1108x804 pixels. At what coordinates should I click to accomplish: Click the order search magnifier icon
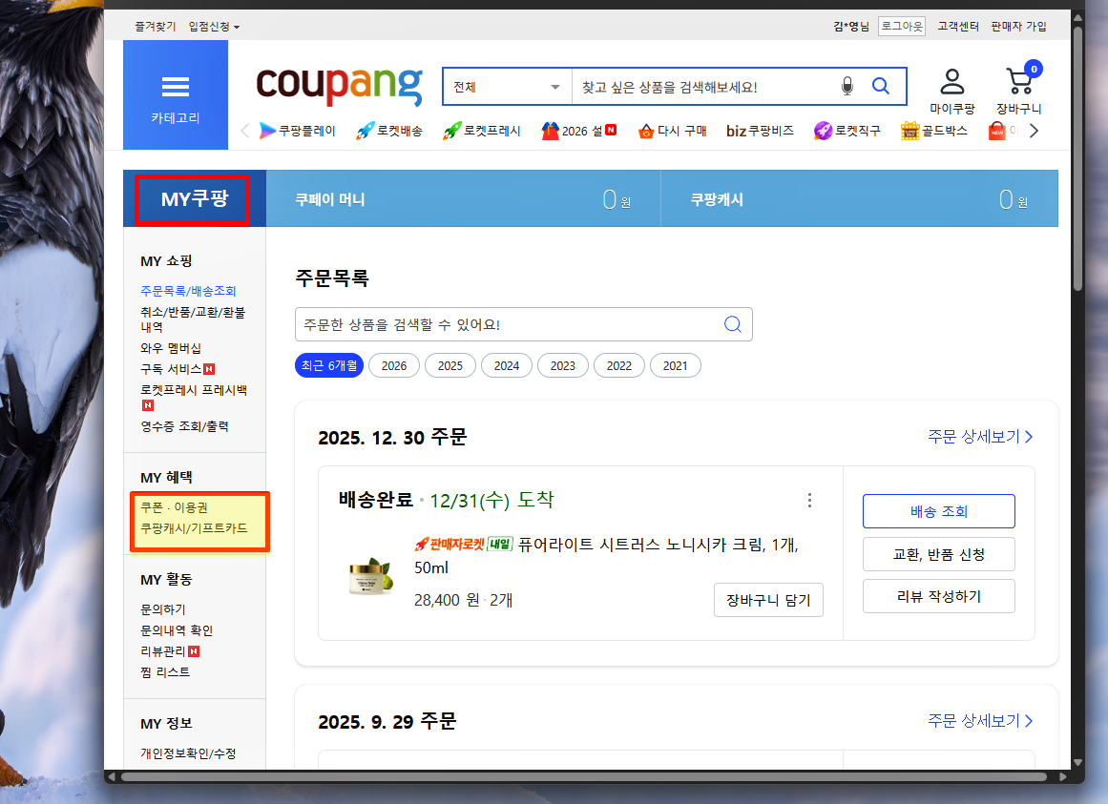tap(733, 324)
